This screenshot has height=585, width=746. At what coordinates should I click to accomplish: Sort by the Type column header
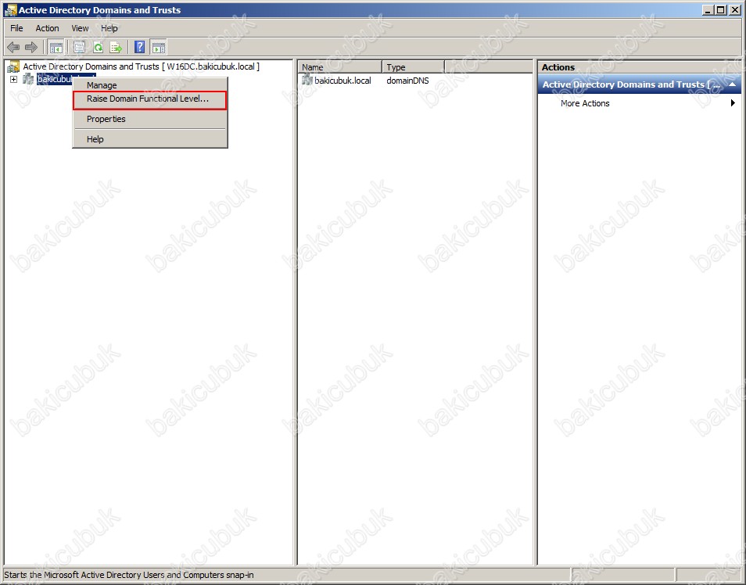pos(414,67)
